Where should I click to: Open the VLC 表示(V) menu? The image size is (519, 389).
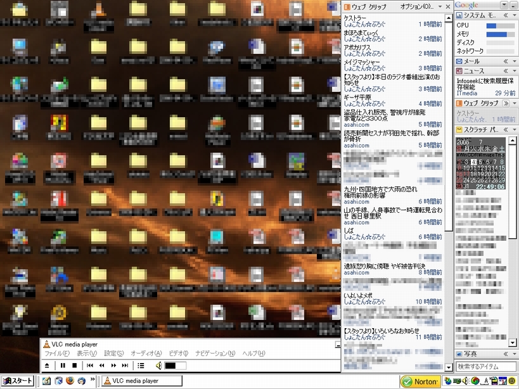tap(87, 354)
